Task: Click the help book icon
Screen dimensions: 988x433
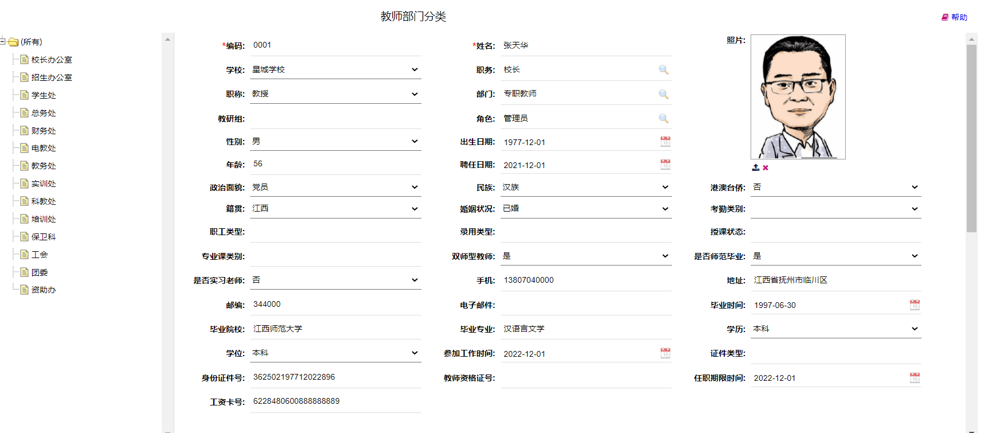Action: [x=945, y=17]
